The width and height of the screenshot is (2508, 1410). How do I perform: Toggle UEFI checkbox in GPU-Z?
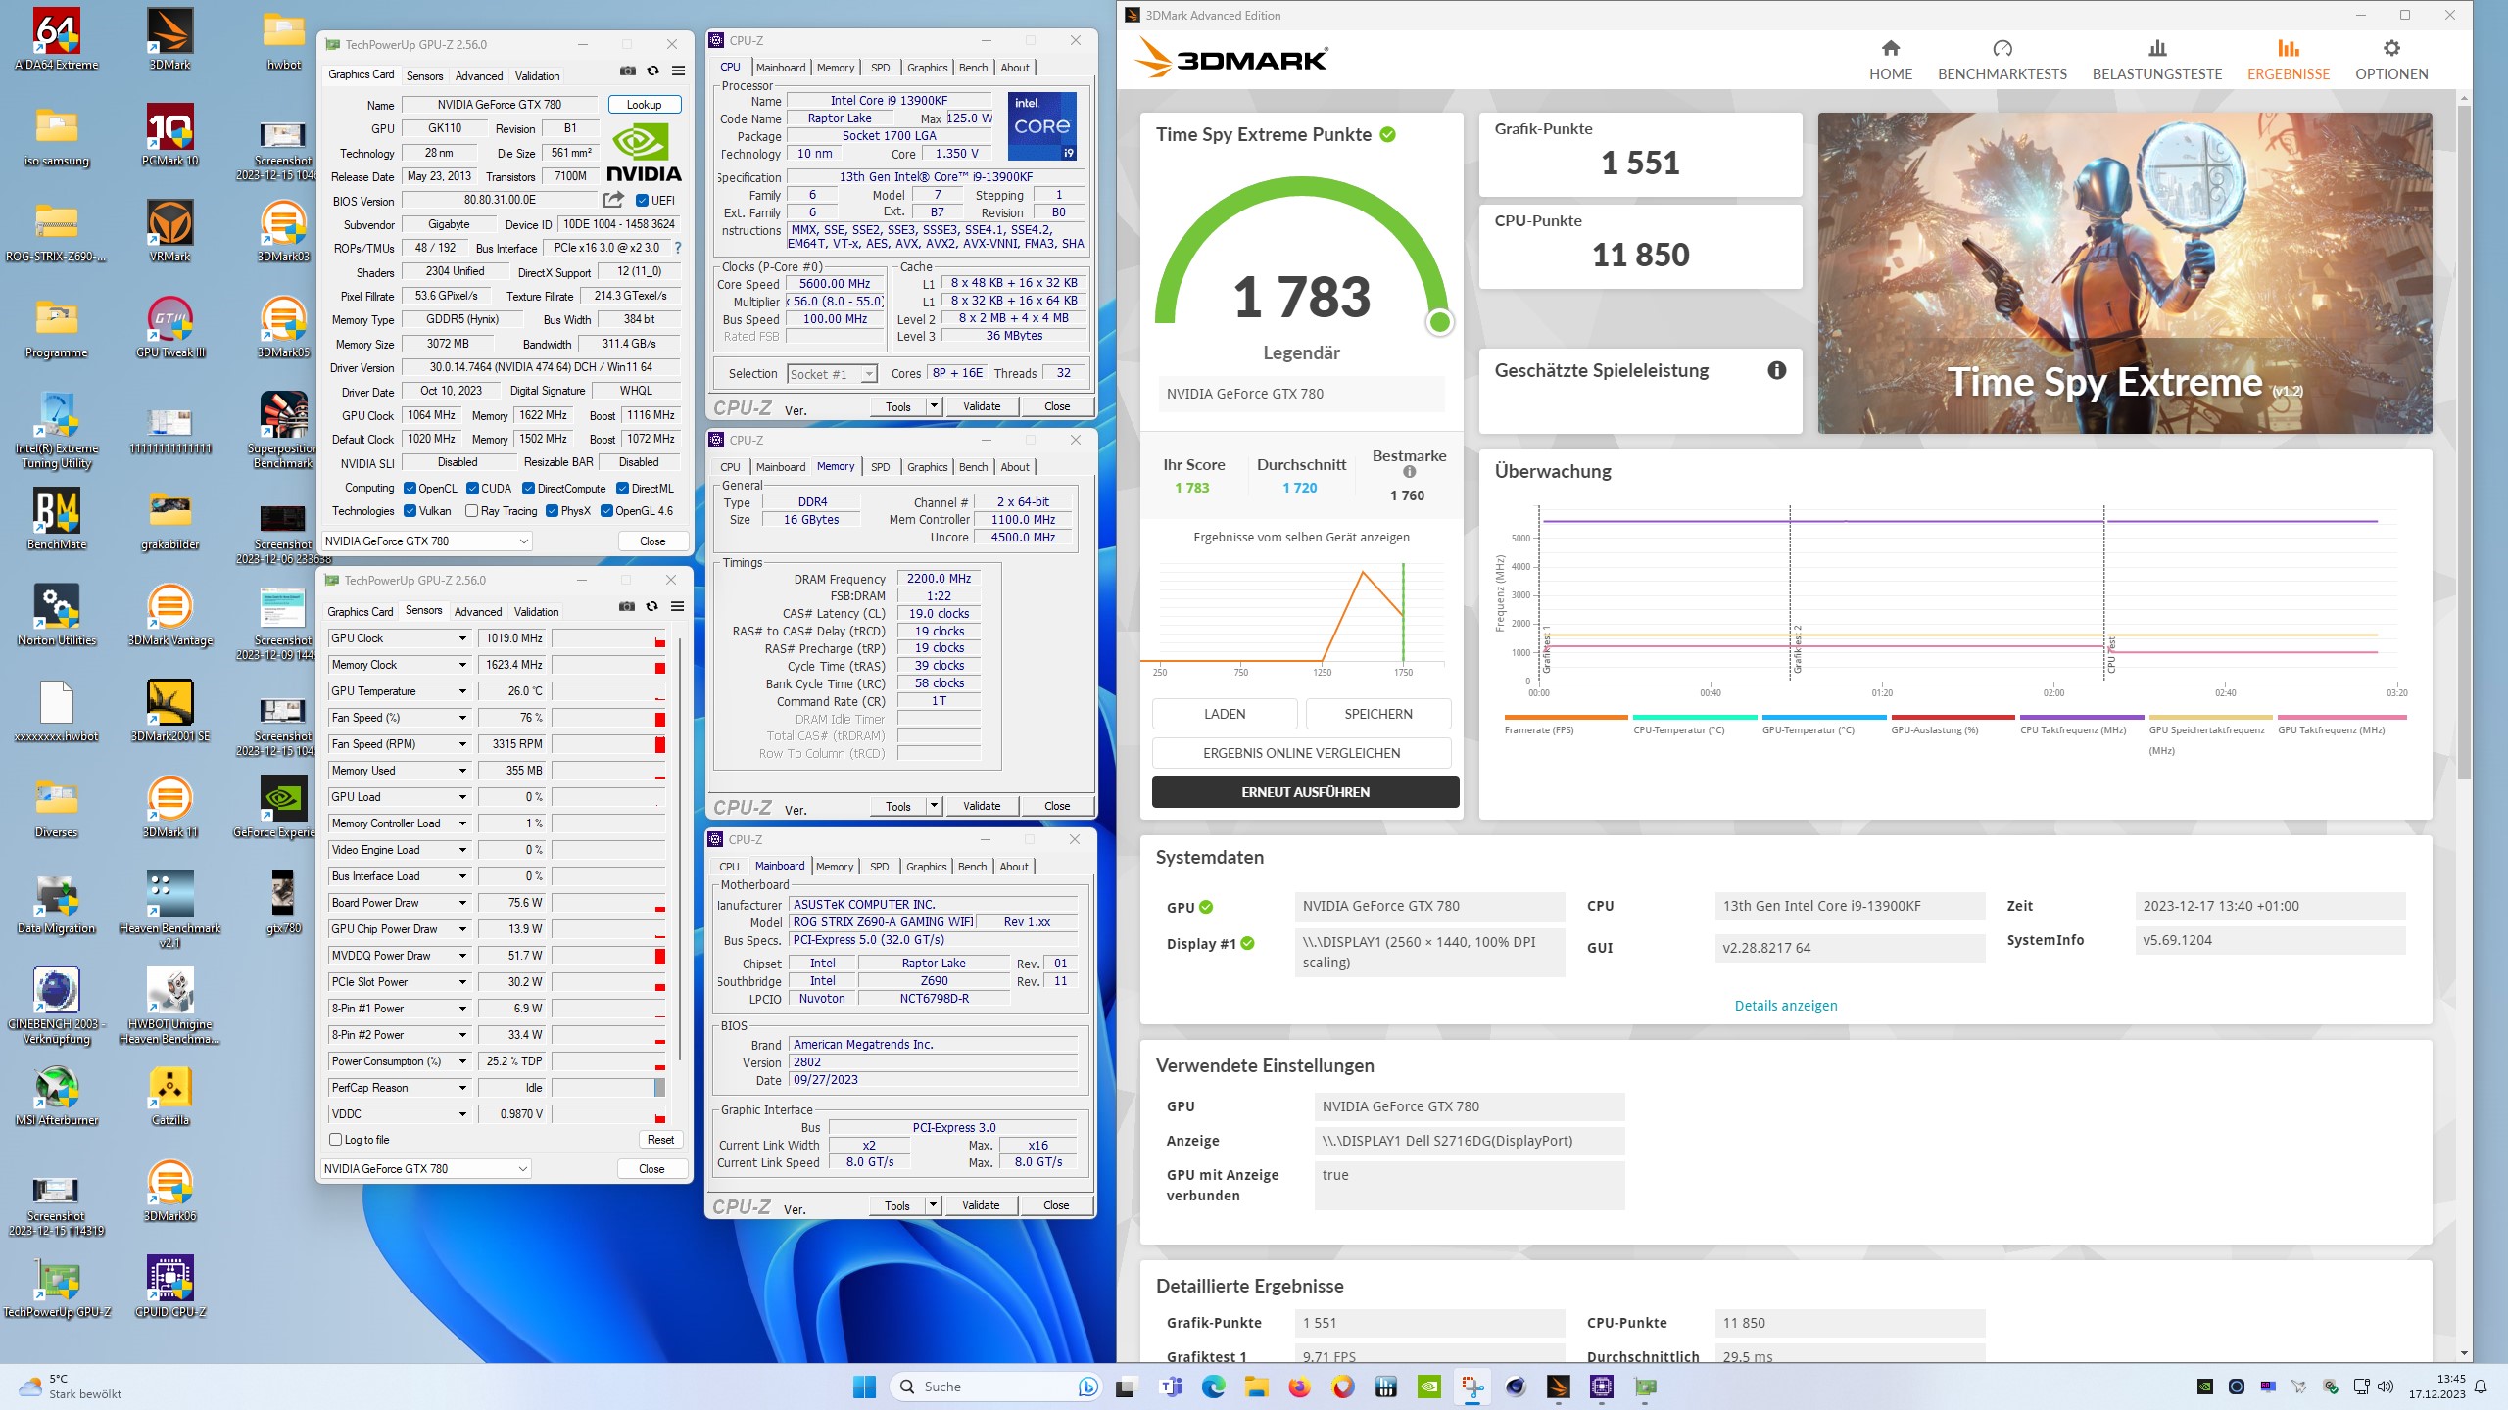click(642, 201)
